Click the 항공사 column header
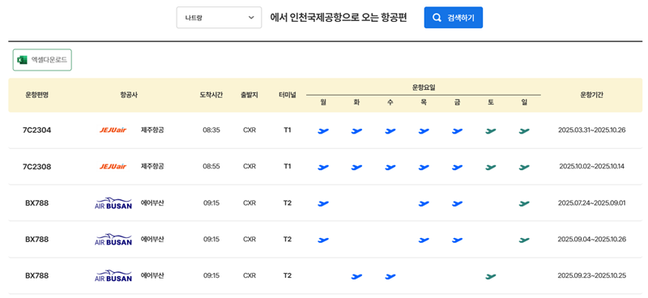 (129, 95)
